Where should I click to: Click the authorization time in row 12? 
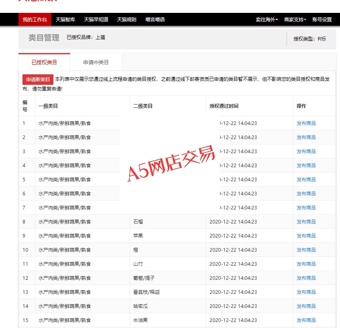point(233,278)
